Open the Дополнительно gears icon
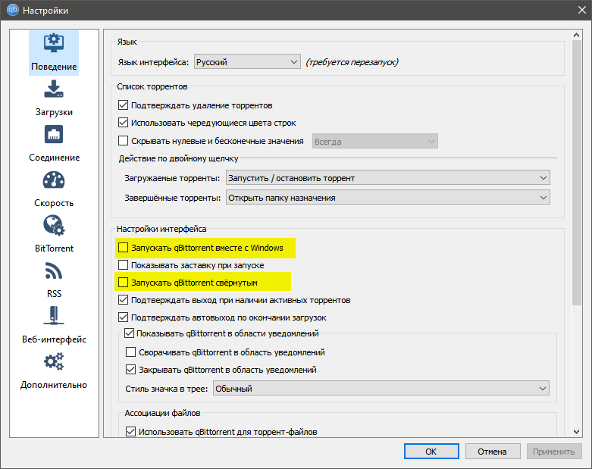The height and width of the screenshot is (469, 592). tap(54, 361)
